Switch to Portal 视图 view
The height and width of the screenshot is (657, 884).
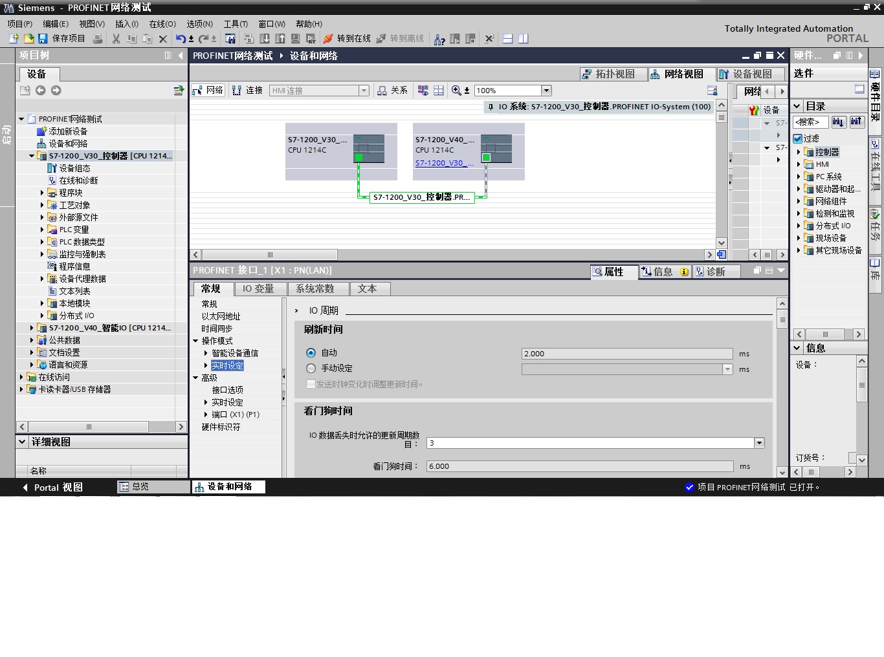point(52,488)
